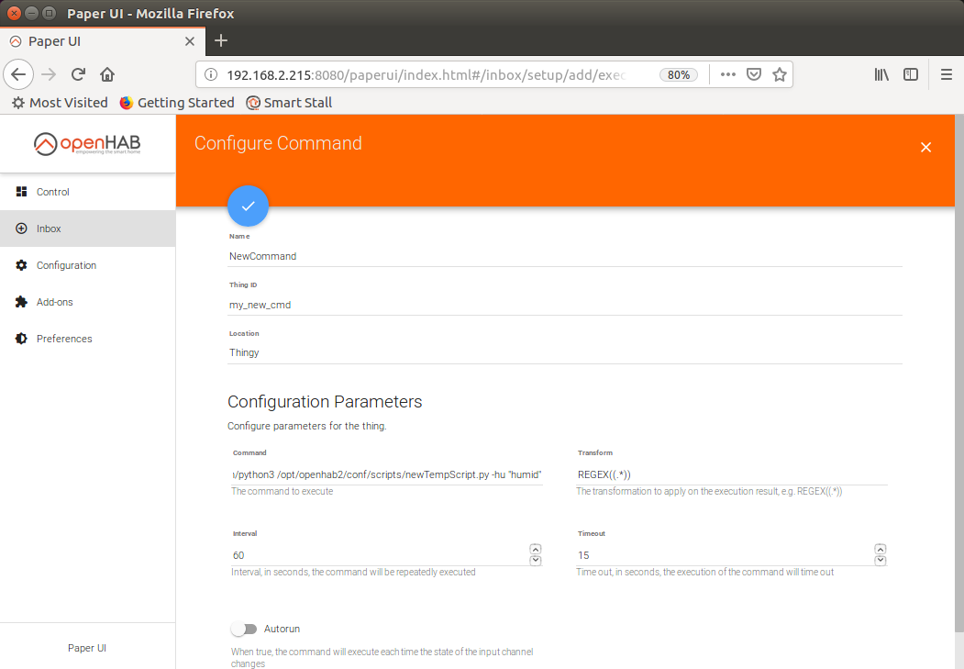This screenshot has height=669, width=964.
Task: Select the Paper UI browser tab
Action: (102, 41)
